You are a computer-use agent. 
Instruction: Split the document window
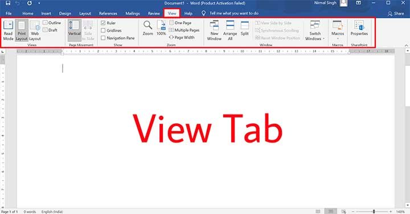[245, 28]
